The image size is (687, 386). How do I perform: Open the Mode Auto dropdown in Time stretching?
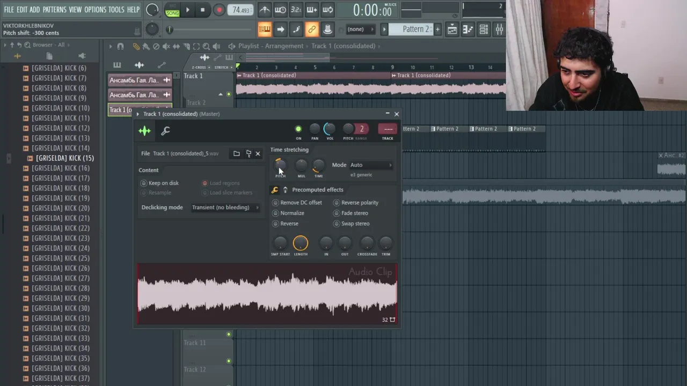371,165
